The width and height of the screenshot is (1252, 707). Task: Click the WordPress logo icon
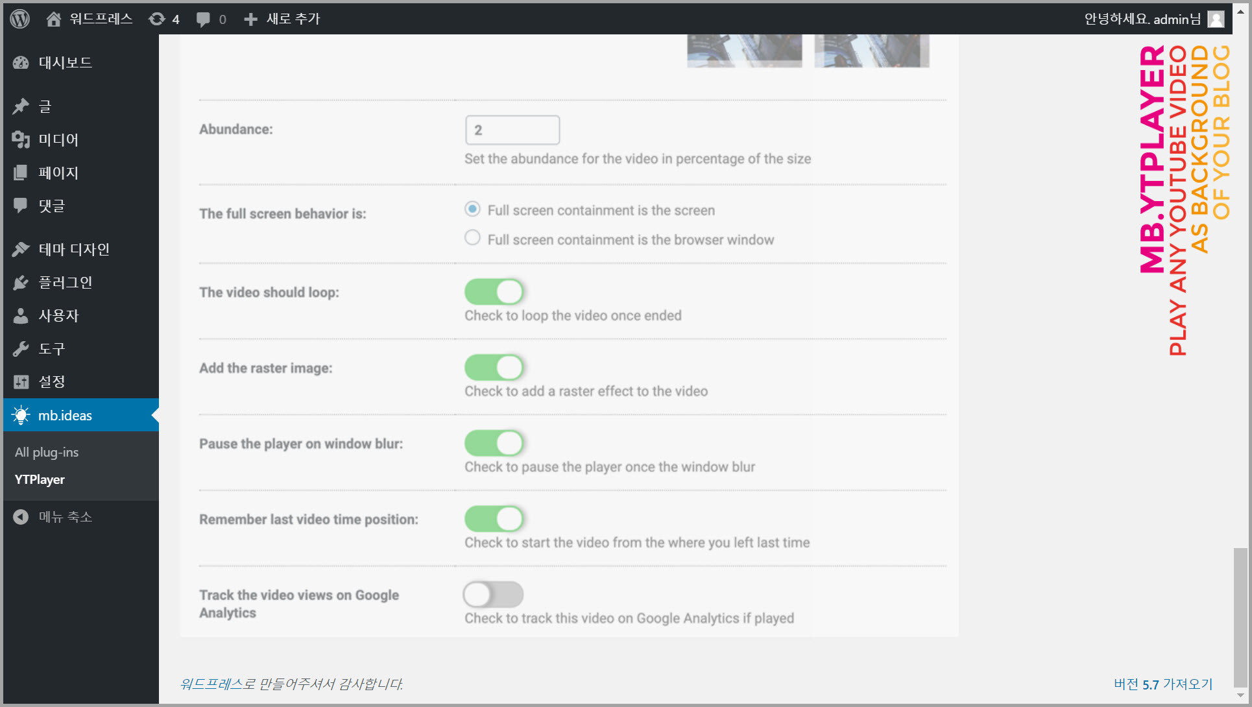click(20, 19)
